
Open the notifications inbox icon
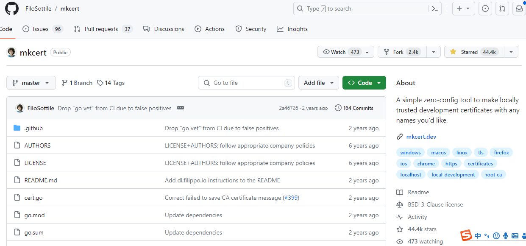point(519,8)
